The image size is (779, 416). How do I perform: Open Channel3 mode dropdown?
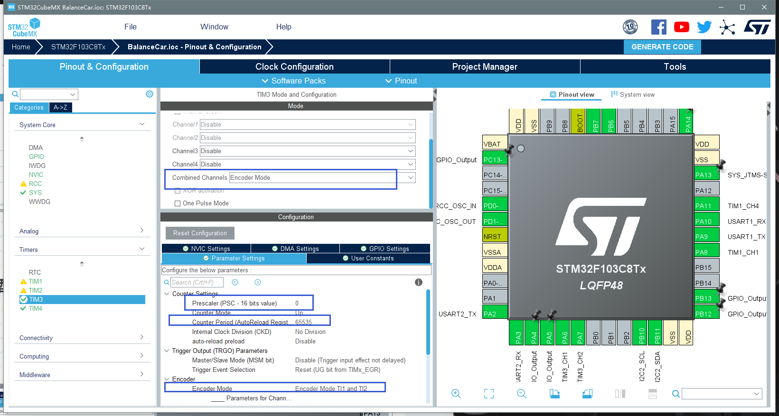point(308,151)
